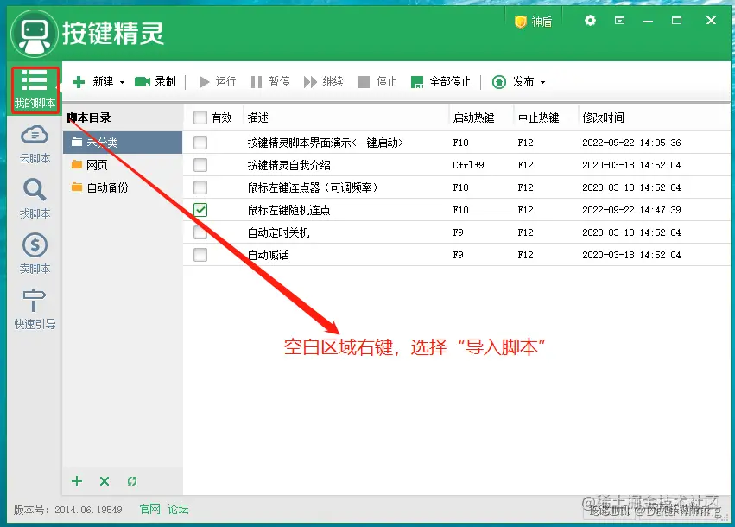Viewport: 735px width, 527px height.
Task: Open the 找脚本 search section
Action: [35, 199]
